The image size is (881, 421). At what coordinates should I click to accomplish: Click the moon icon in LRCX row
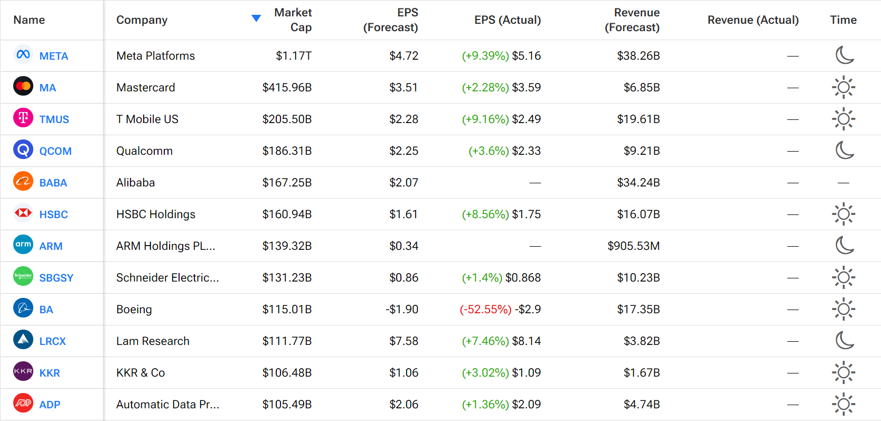tap(844, 340)
